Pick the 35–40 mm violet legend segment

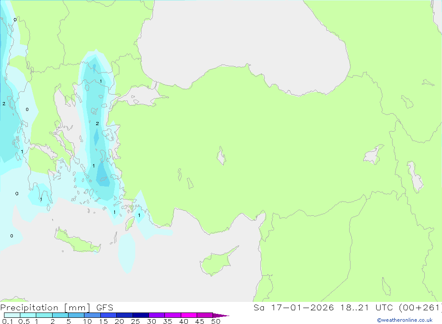pos(172,315)
